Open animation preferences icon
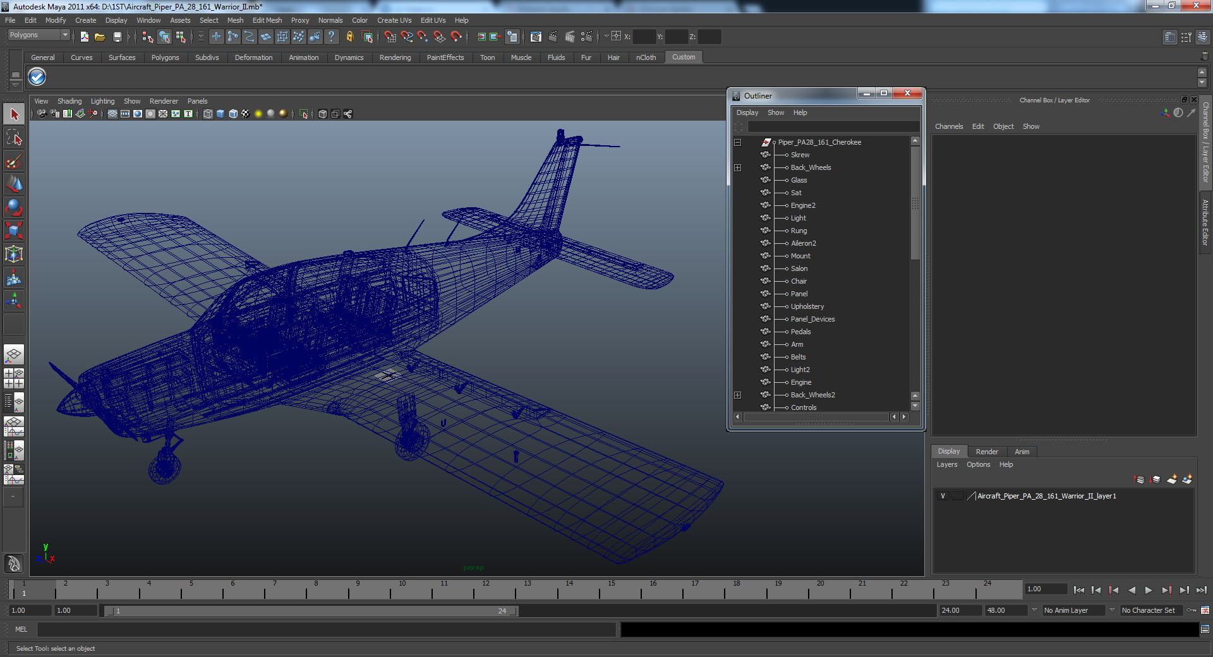The height and width of the screenshot is (657, 1213). (1205, 610)
